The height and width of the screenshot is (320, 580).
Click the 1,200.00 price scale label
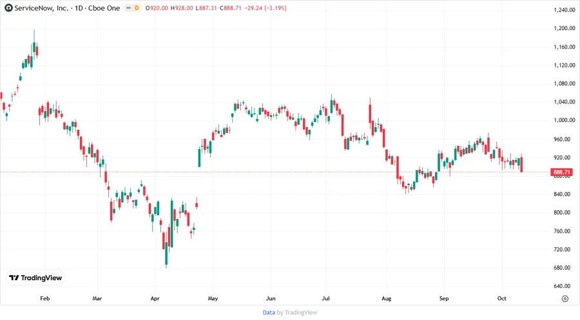[x=564, y=29]
